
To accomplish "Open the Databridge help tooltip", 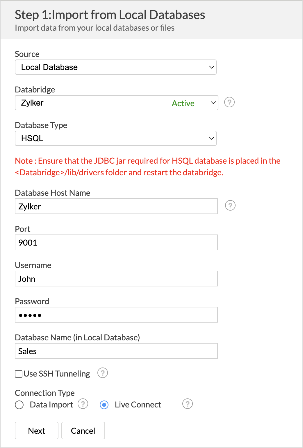I will pos(229,102).
